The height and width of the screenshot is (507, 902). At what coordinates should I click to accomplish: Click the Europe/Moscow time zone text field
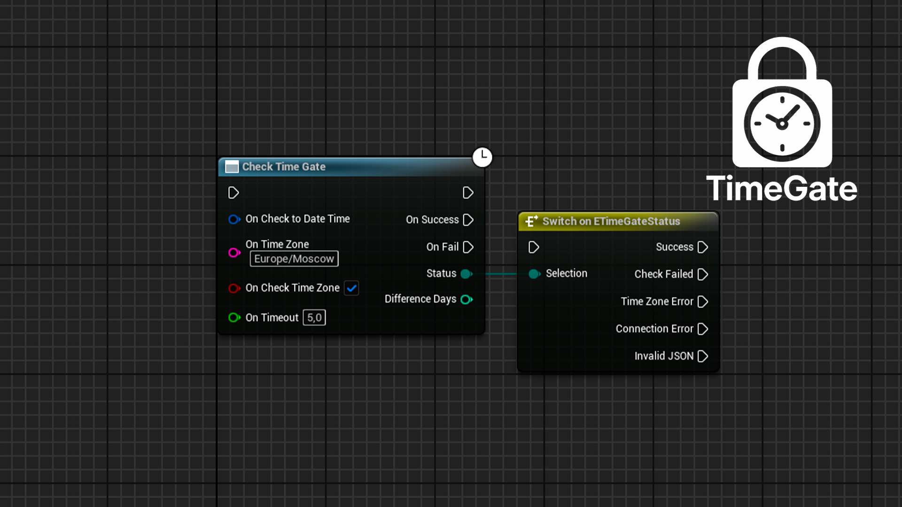point(294,259)
